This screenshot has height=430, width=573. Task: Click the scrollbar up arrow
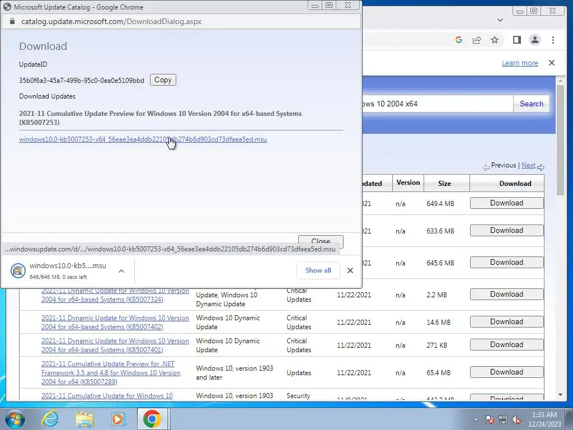coord(560,80)
